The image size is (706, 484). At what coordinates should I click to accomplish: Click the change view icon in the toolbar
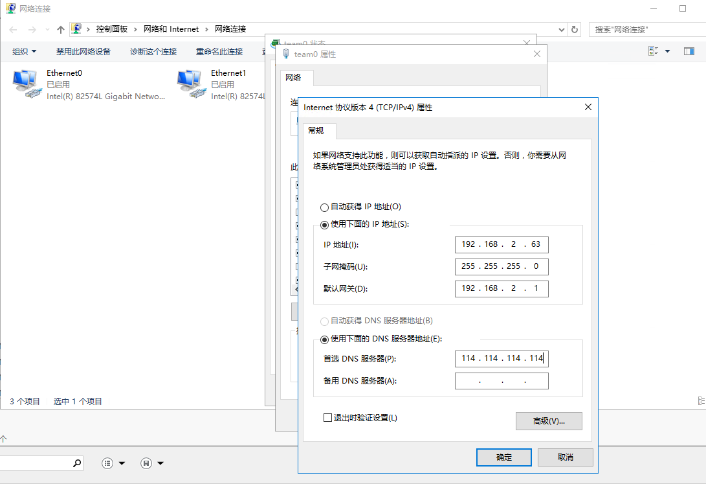pos(653,51)
